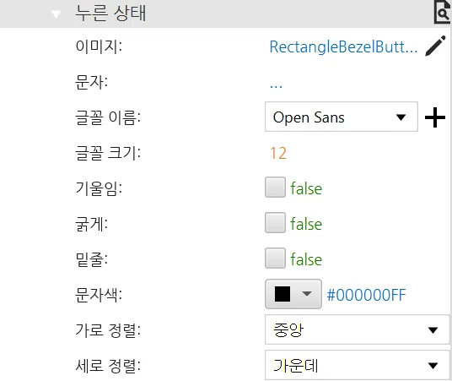Collapse the 누른 상태 section triangle
Viewport: 452px width, 381px height.
56,14
